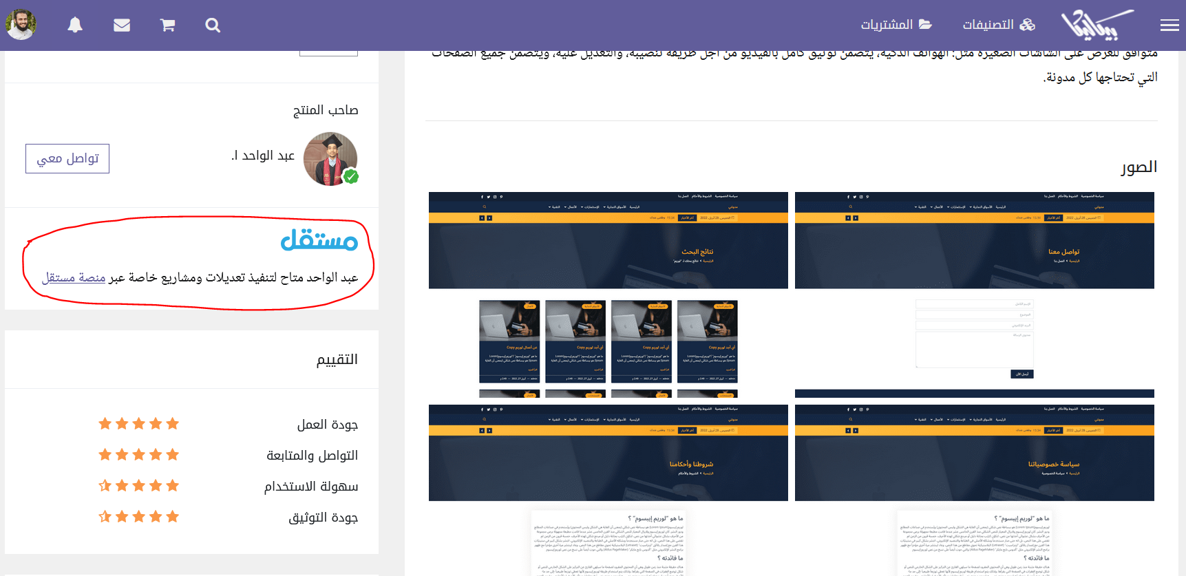This screenshot has height=576, width=1186.
Task: Open the التصنيفات categories menu
Action: (x=998, y=25)
